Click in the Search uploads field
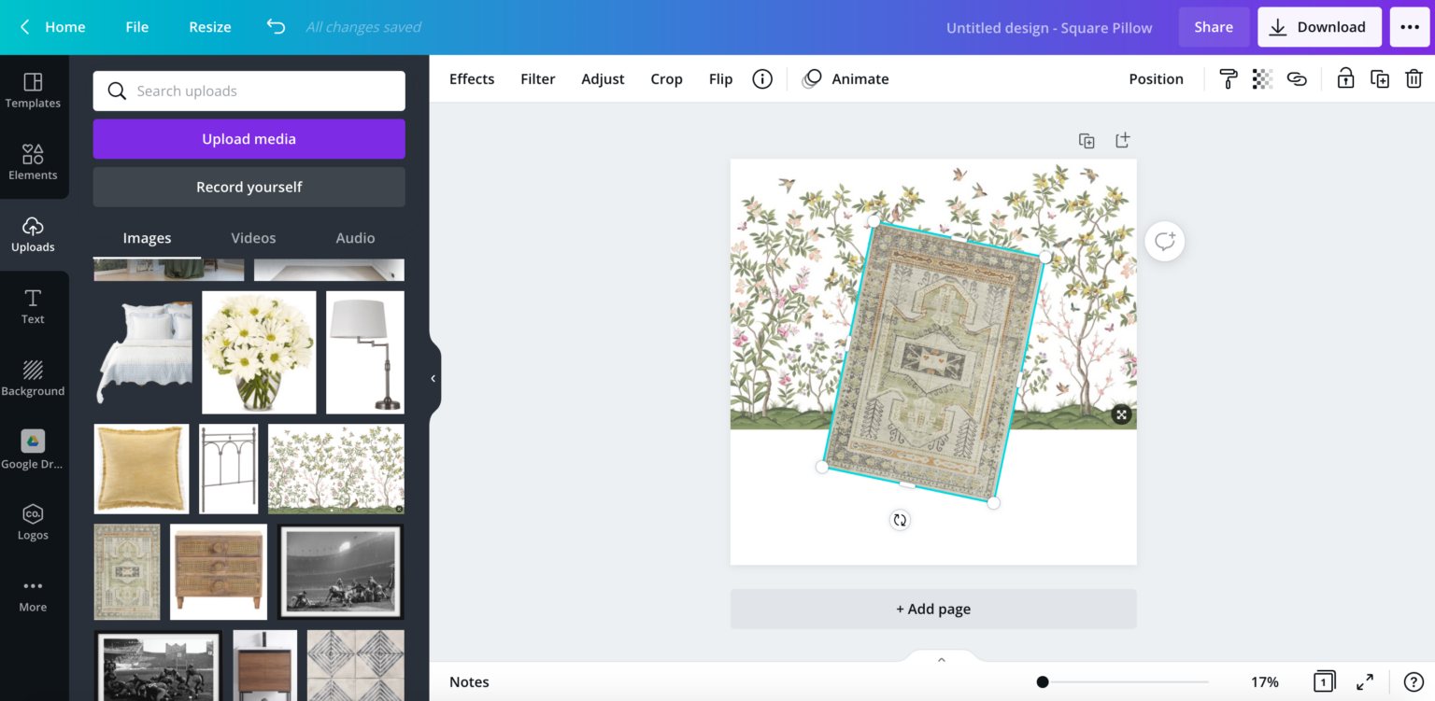 point(249,91)
